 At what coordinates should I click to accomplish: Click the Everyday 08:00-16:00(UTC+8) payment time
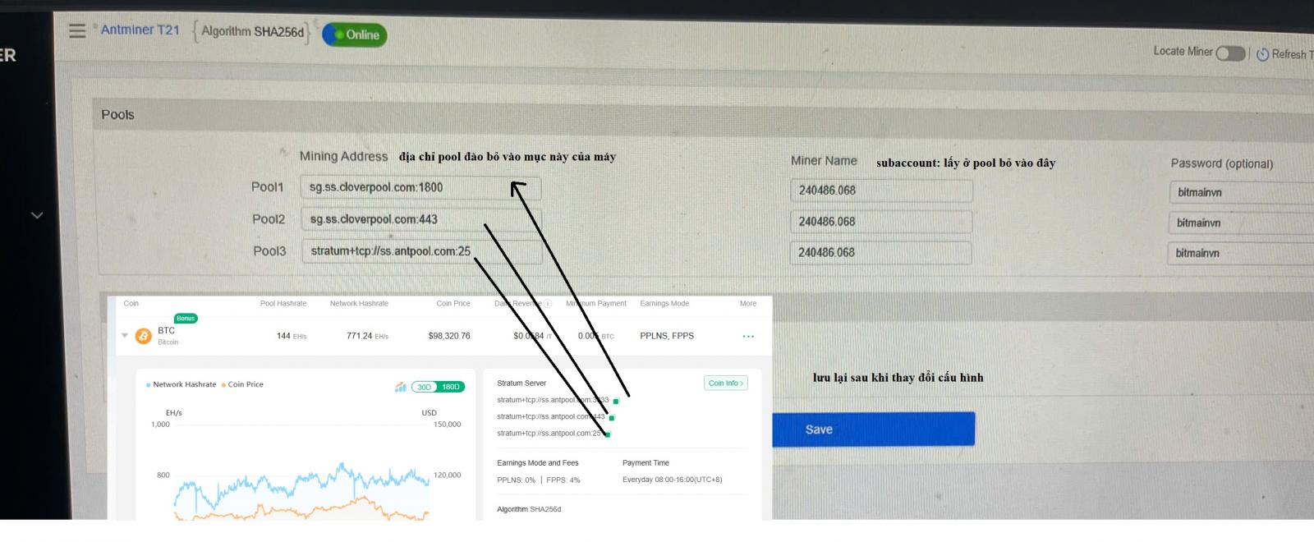point(673,480)
